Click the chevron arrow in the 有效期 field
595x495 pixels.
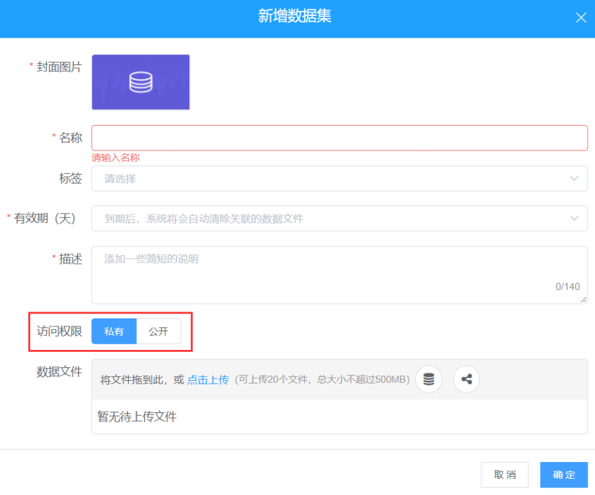click(x=574, y=218)
